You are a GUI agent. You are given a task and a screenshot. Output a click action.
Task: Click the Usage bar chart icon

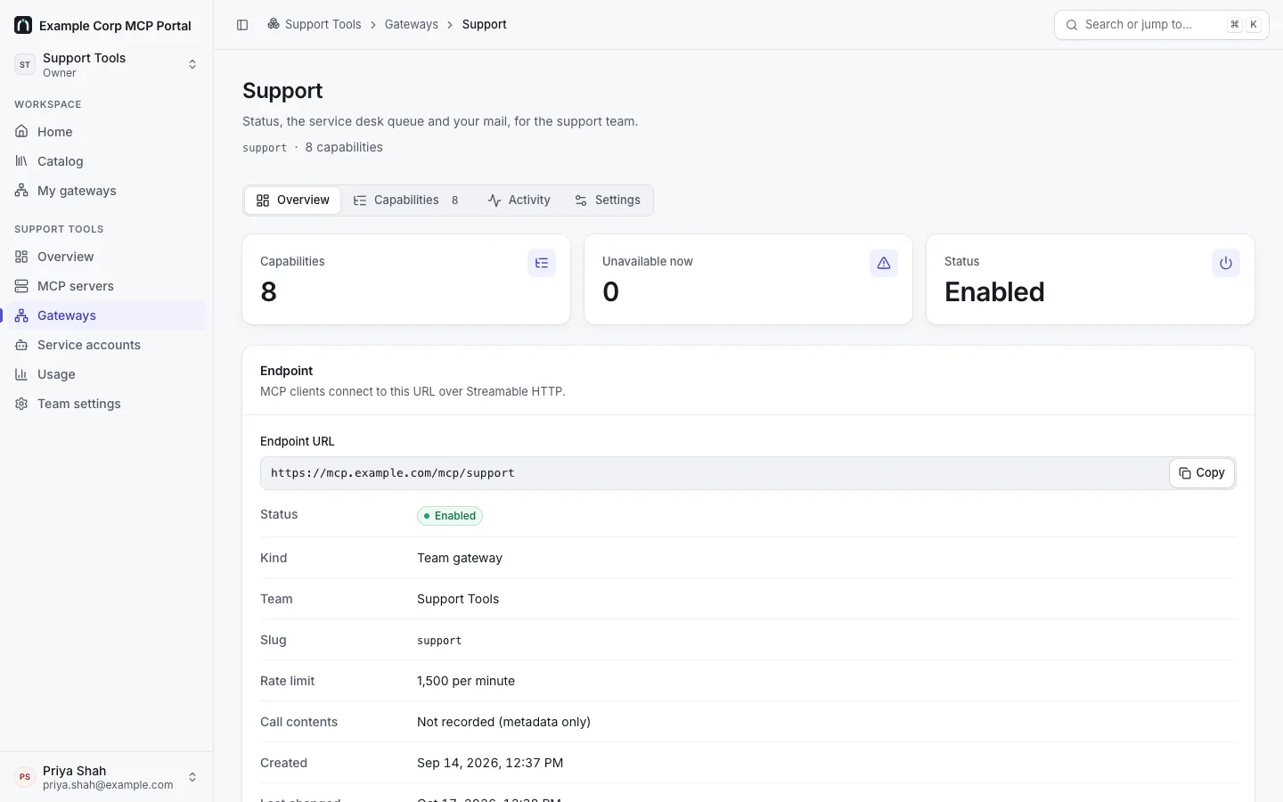(21, 374)
